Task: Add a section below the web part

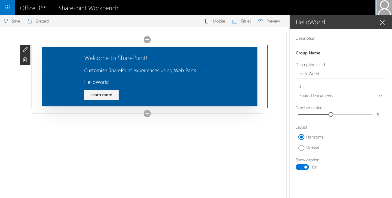Action: (147, 114)
